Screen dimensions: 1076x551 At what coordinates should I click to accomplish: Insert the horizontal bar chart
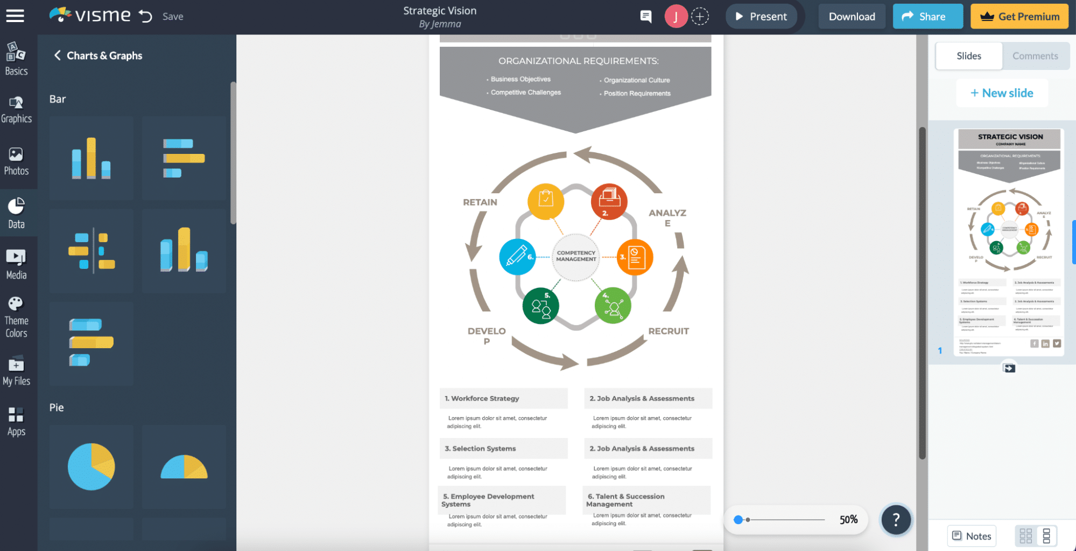tap(184, 158)
